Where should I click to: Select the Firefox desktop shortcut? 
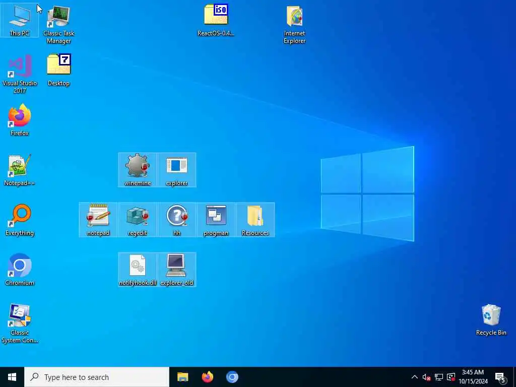pyautogui.click(x=20, y=120)
